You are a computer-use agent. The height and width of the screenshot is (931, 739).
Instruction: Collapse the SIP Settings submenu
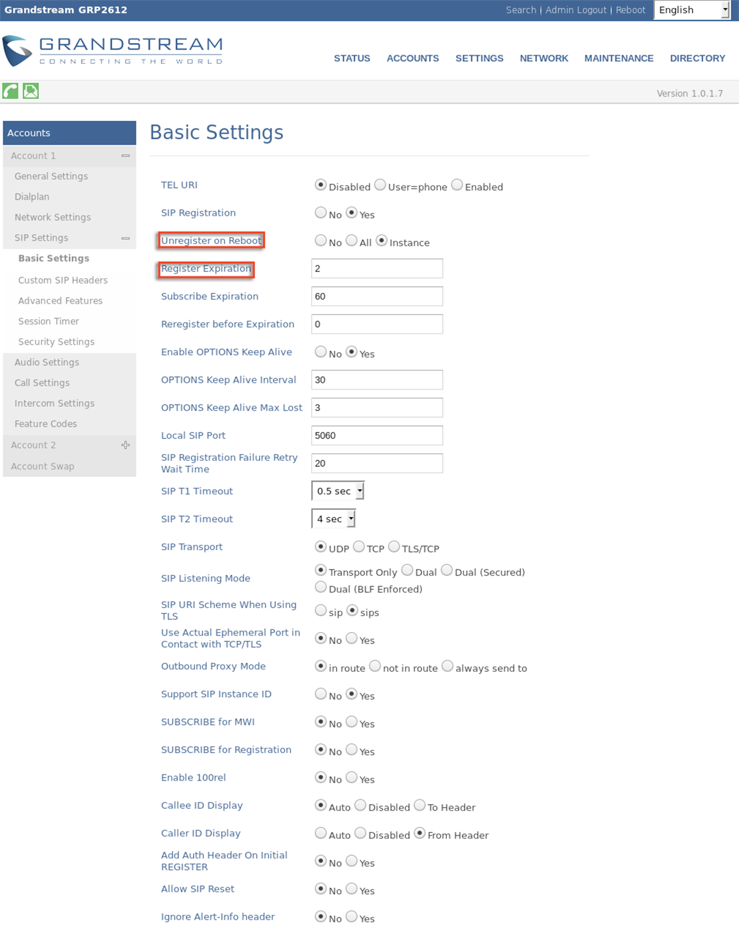click(126, 238)
